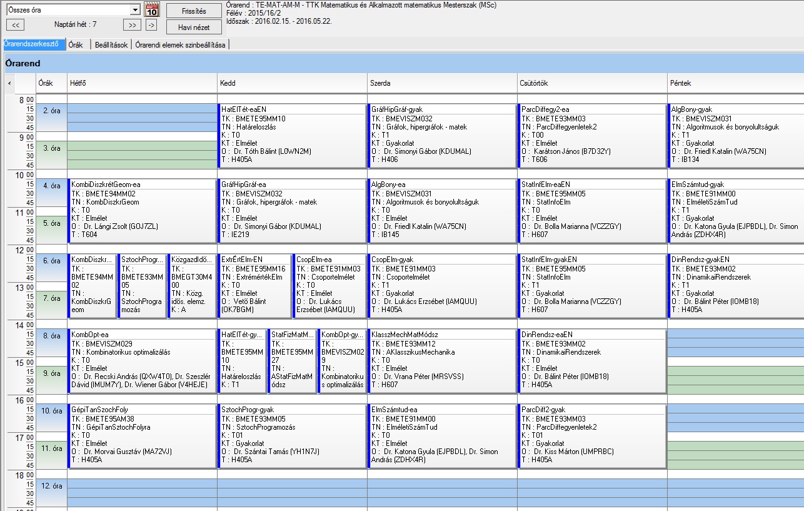804x511 pixels.
Task: Select the ParcDiffegy2-ea class on Csütörtök
Action: (592, 136)
